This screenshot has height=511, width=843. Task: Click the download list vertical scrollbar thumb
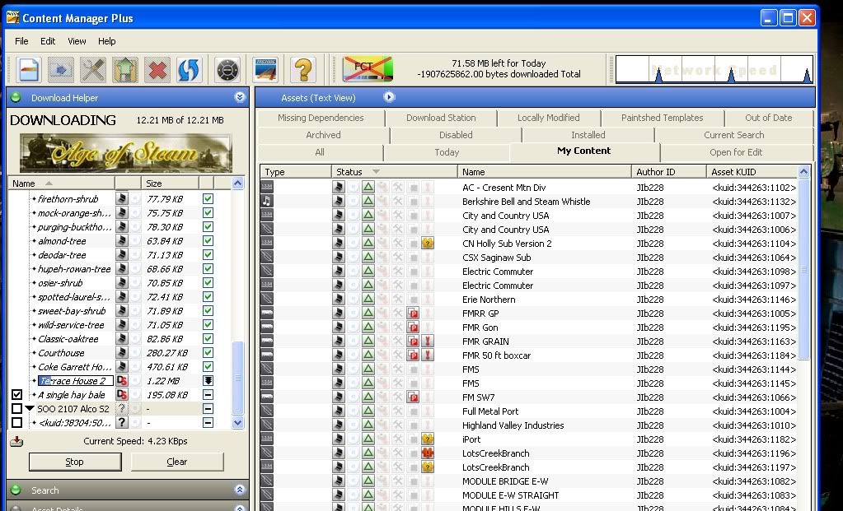237,378
